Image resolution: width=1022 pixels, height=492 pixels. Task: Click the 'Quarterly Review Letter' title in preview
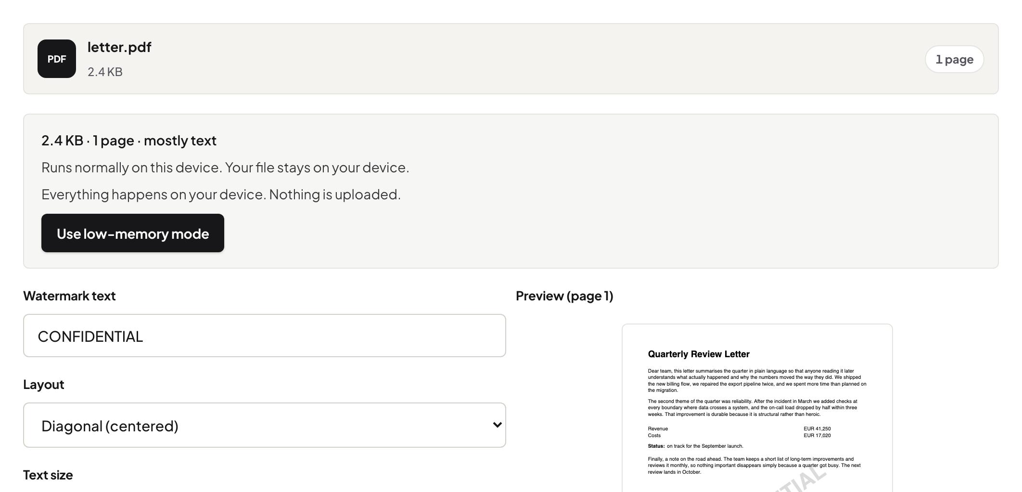[x=699, y=354]
